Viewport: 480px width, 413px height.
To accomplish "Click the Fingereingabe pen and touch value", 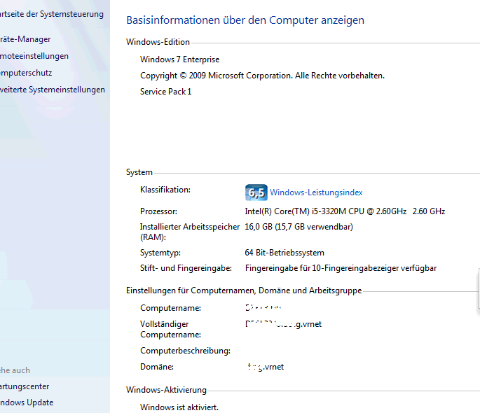I will point(341,268).
